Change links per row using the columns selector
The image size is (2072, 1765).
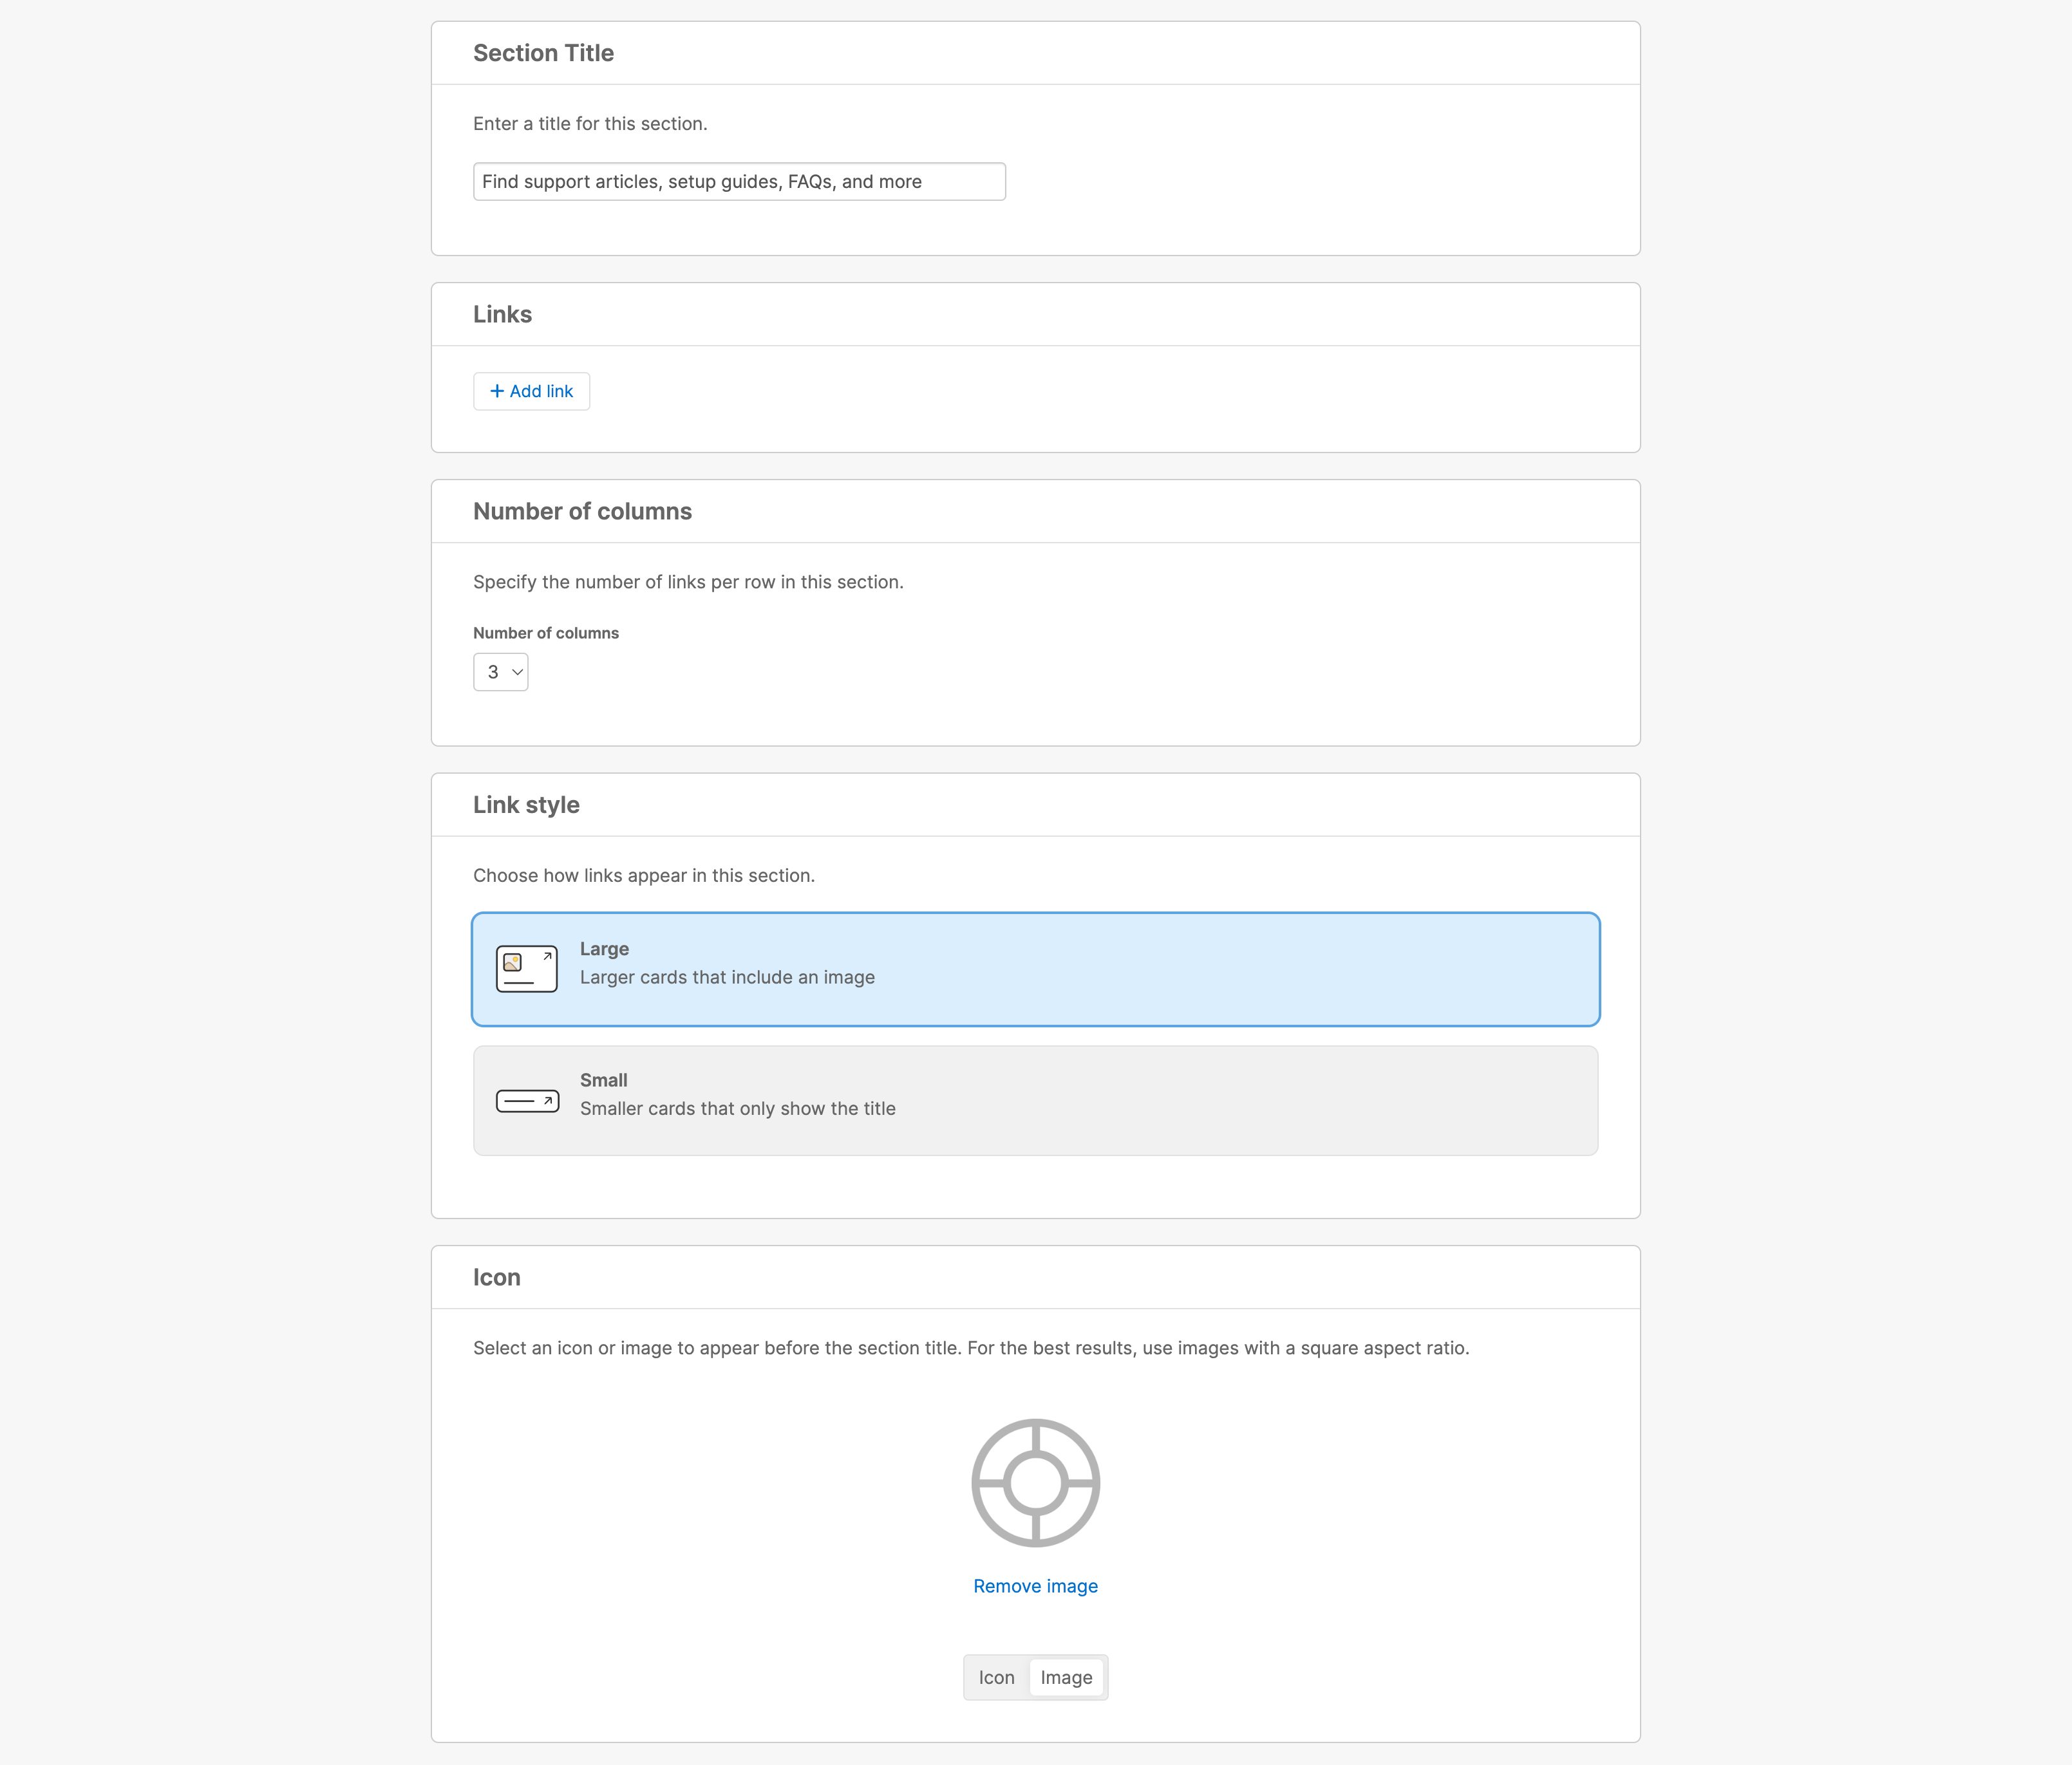[x=500, y=671]
